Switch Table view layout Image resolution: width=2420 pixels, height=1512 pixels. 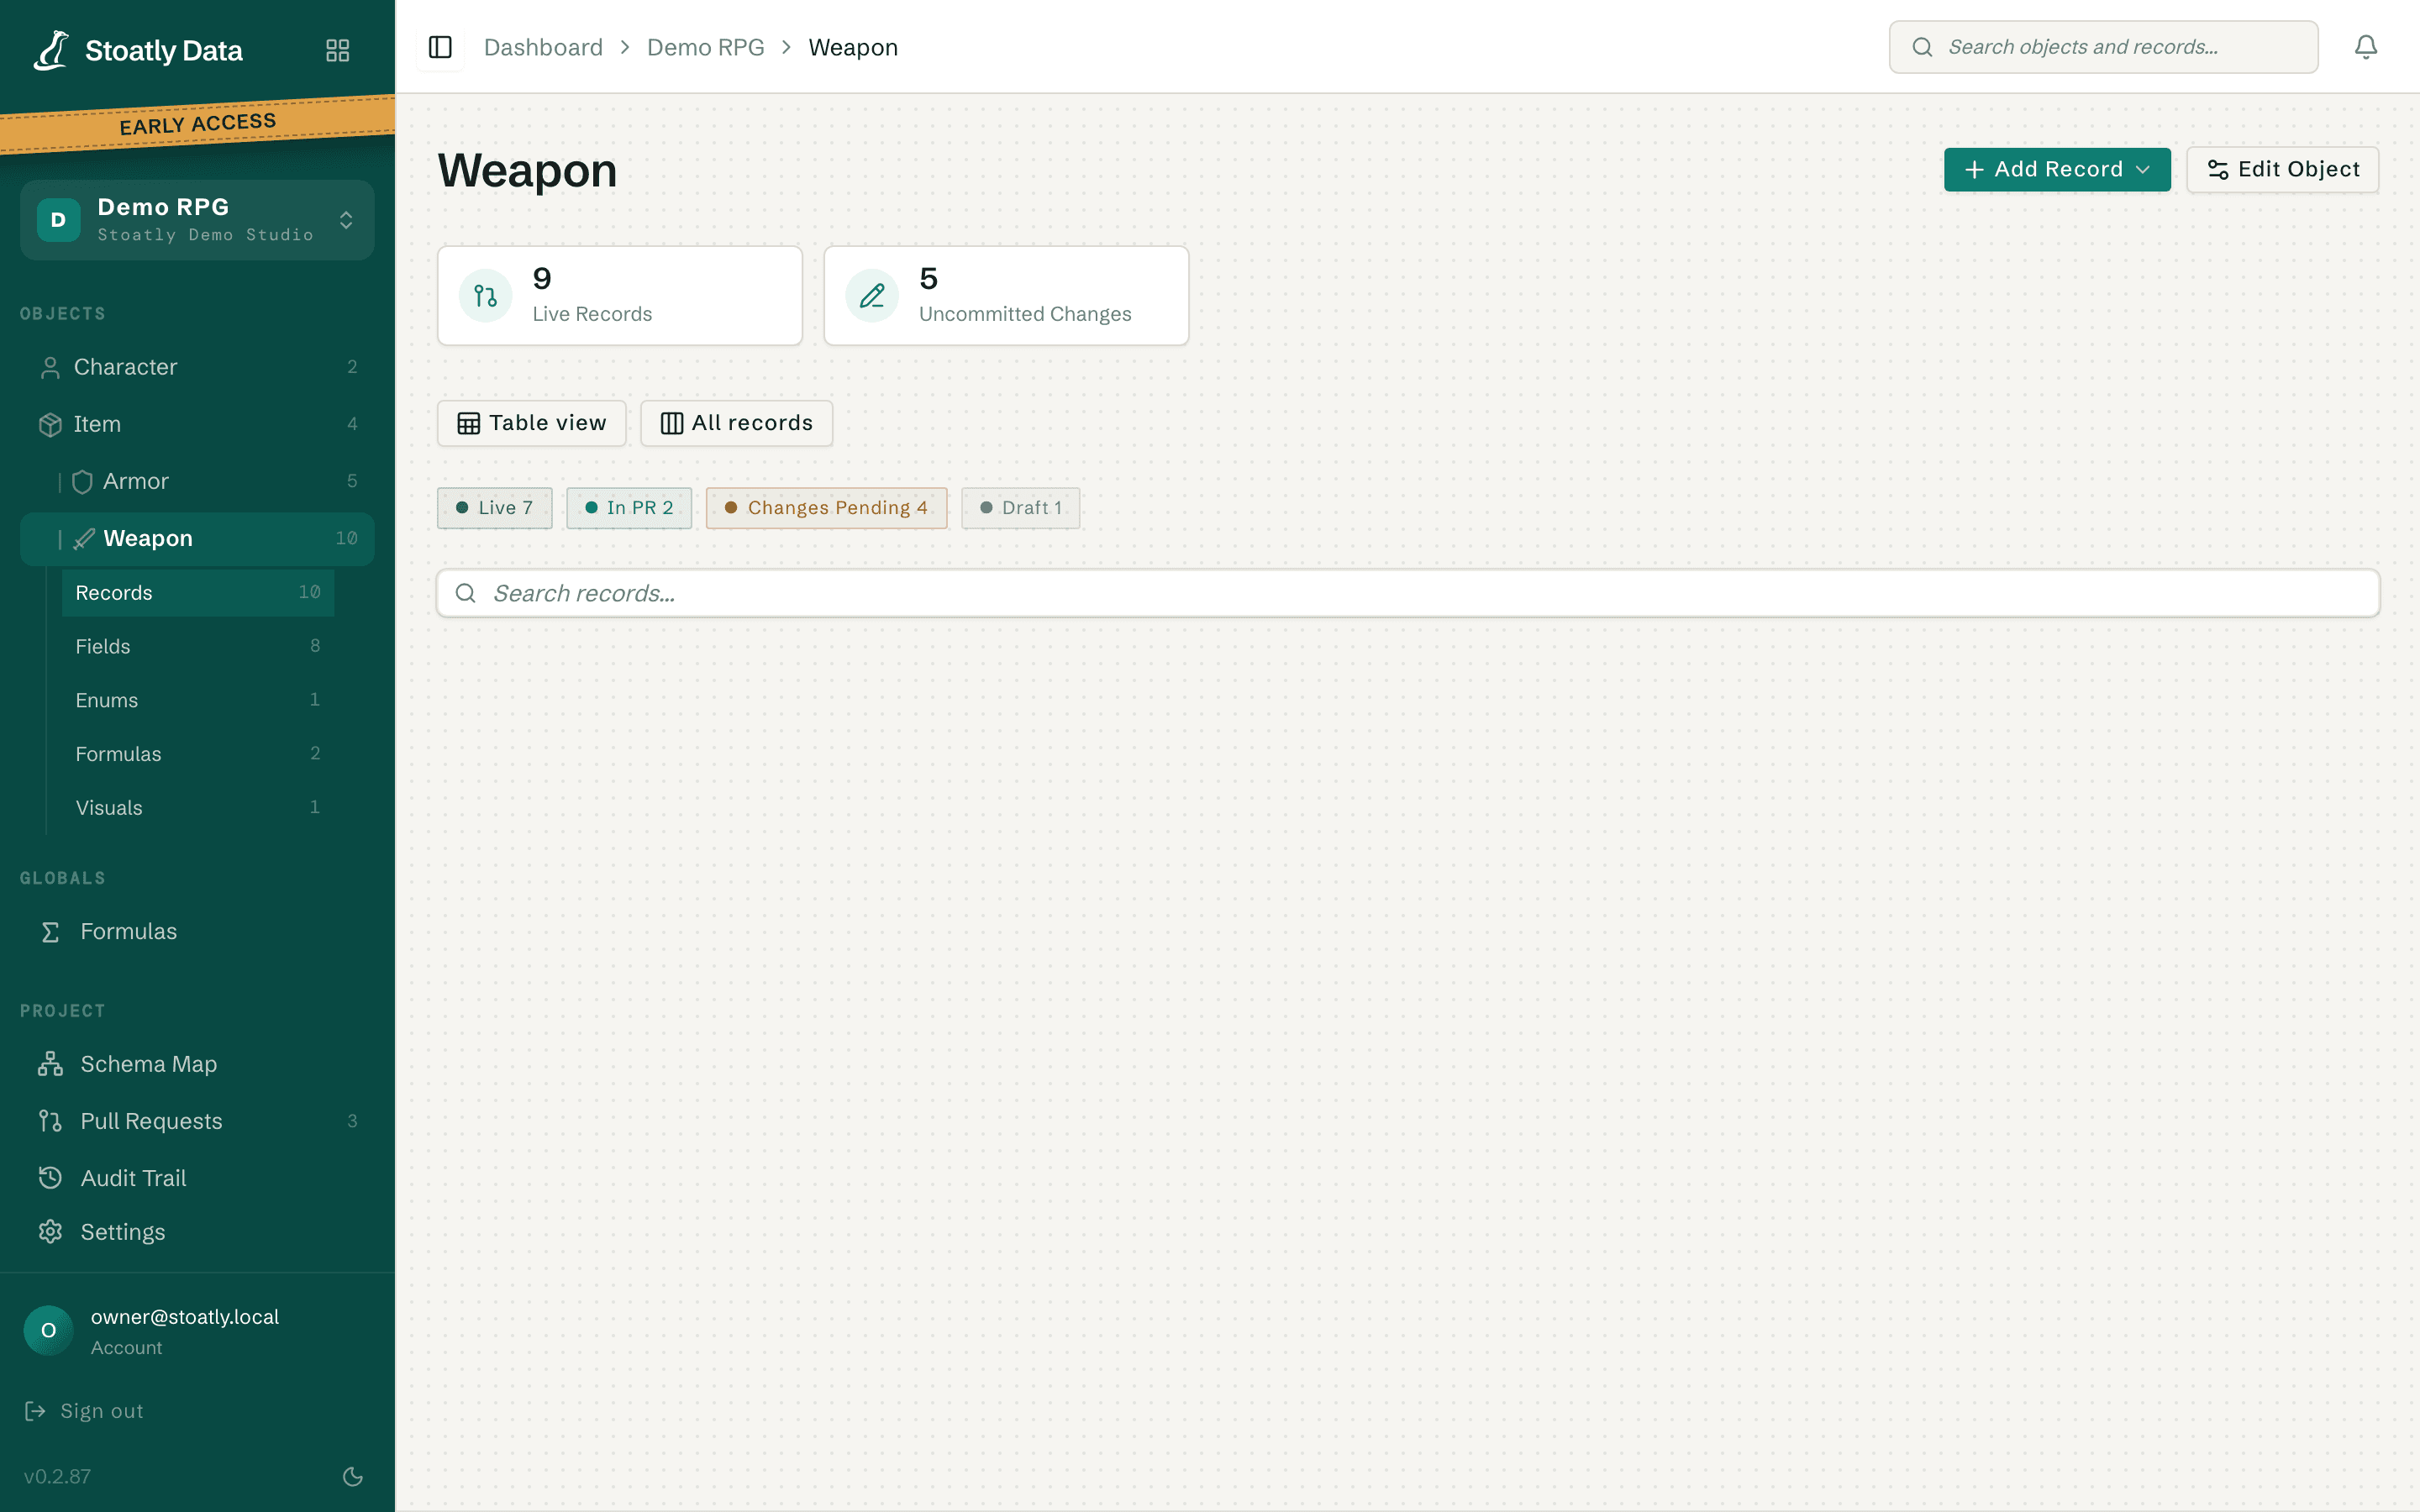click(531, 423)
